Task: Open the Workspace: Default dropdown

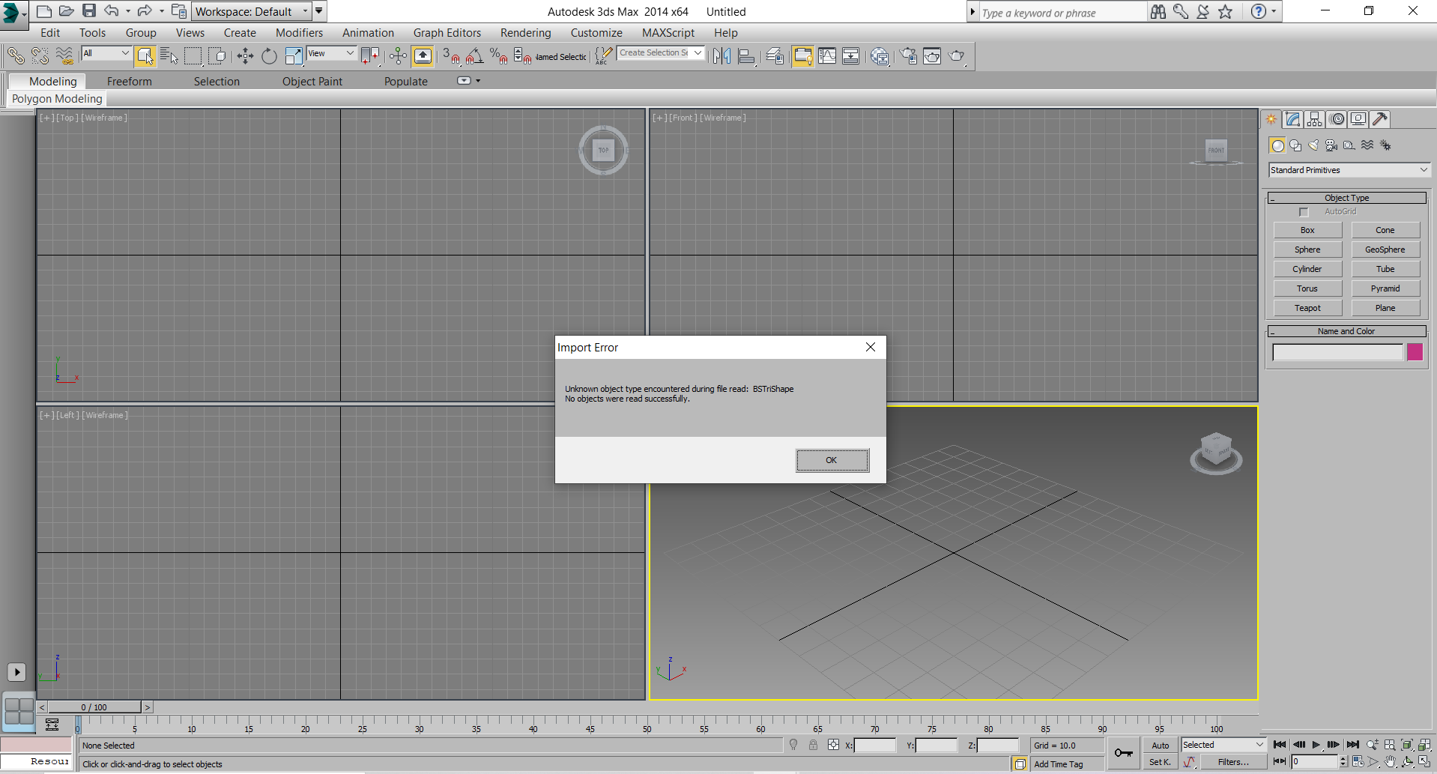Action: (x=252, y=11)
